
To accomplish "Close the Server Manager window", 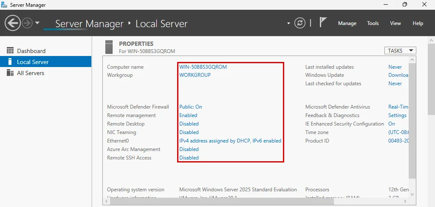I will (x=424, y=4).
